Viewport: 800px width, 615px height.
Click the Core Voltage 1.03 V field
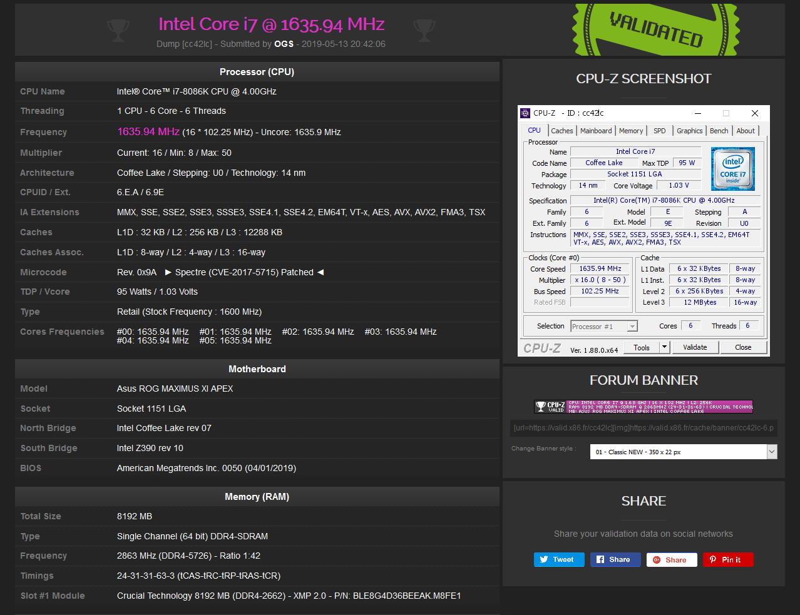[679, 185]
